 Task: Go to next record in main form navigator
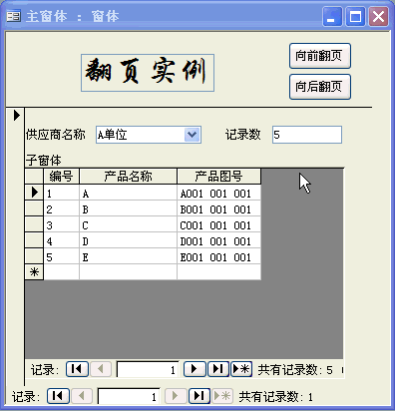176,396
